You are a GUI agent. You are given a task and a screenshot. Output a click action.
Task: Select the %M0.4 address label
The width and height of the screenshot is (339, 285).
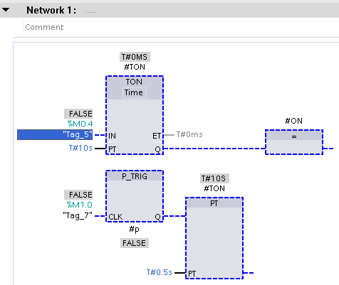pyautogui.click(x=80, y=124)
